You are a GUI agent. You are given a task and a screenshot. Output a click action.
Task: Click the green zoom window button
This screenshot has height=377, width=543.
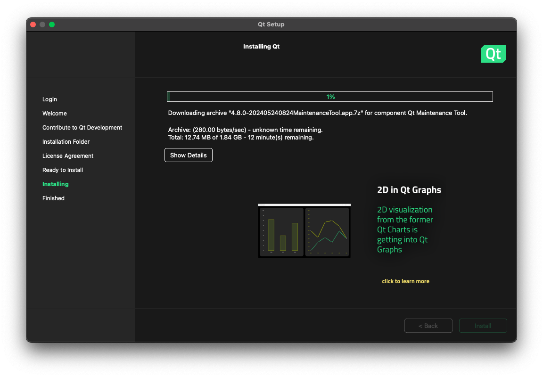pyautogui.click(x=52, y=25)
